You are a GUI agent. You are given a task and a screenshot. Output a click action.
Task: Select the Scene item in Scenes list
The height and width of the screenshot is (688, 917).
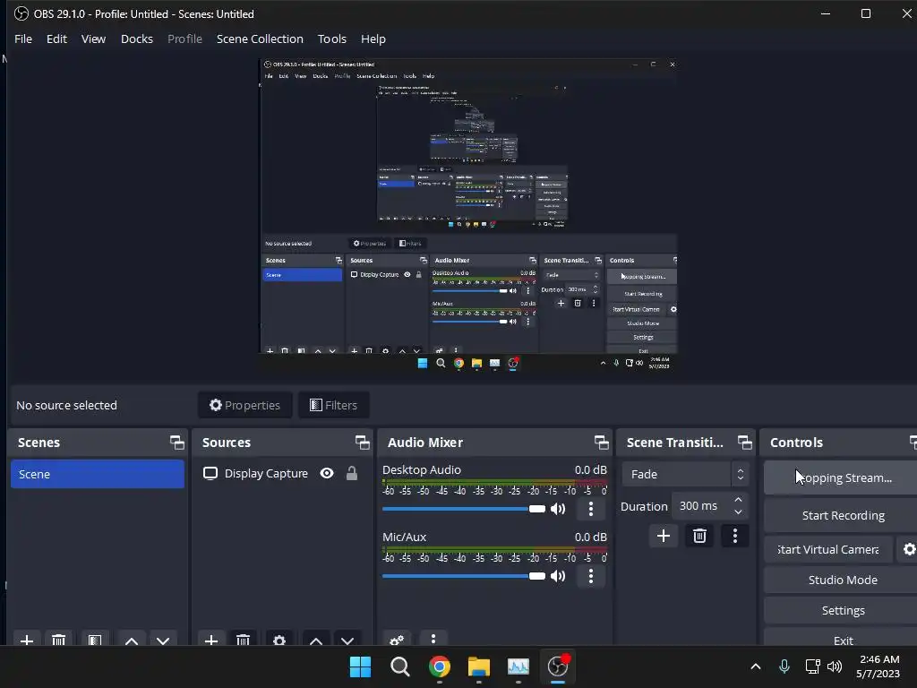[x=97, y=474]
